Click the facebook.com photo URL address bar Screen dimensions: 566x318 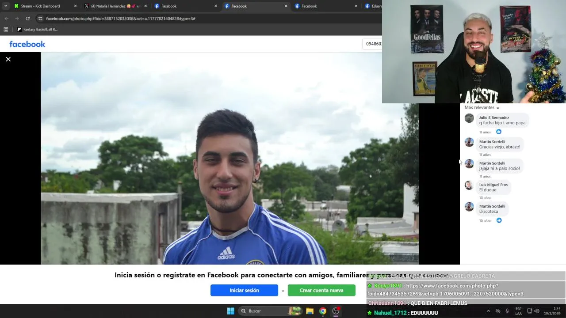pyautogui.click(x=208, y=19)
